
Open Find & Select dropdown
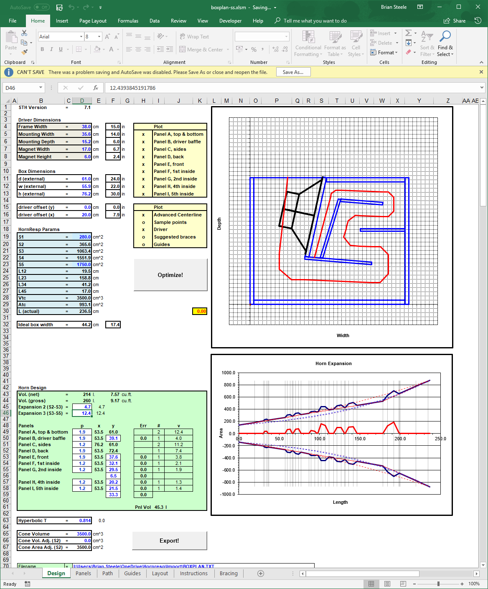445,44
